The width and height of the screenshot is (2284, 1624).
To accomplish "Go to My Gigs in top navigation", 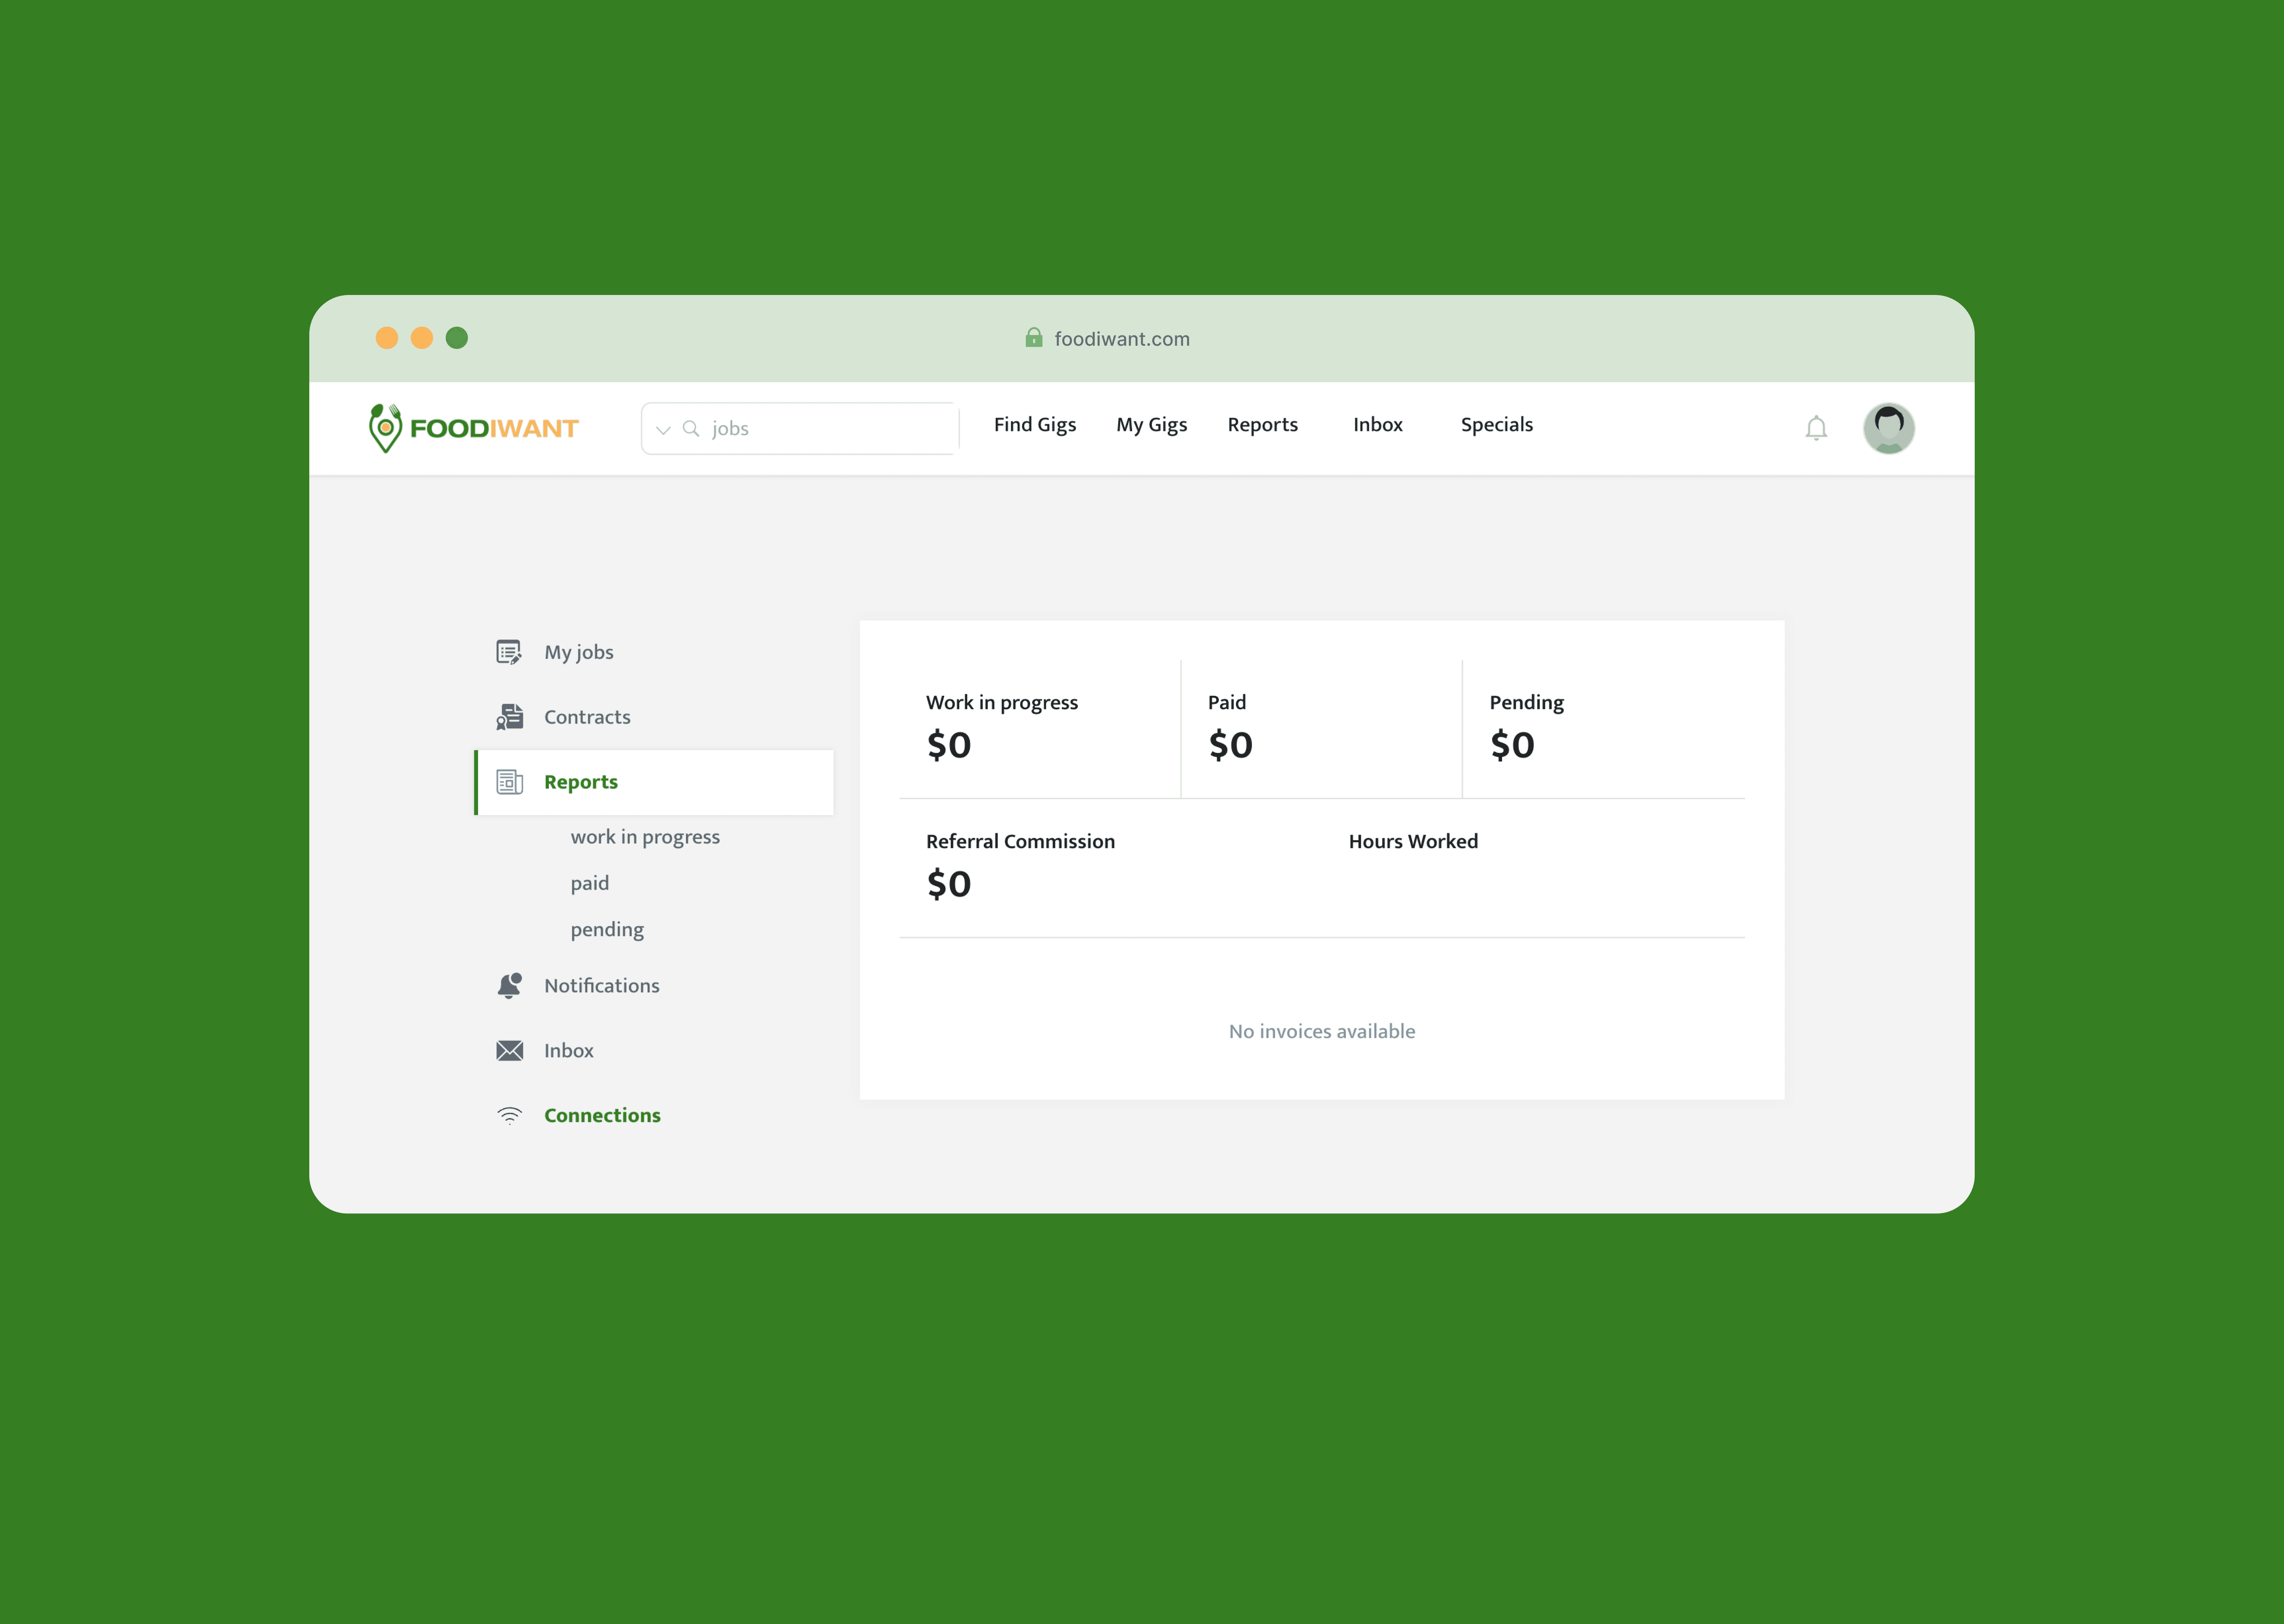I will (x=1152, y=425).
